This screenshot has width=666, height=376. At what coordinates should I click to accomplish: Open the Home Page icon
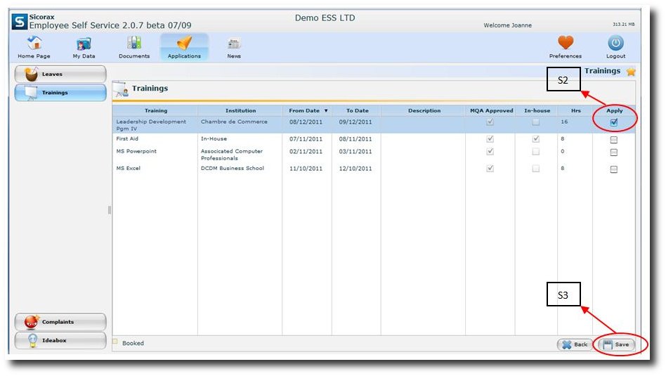tap(34, 44)
